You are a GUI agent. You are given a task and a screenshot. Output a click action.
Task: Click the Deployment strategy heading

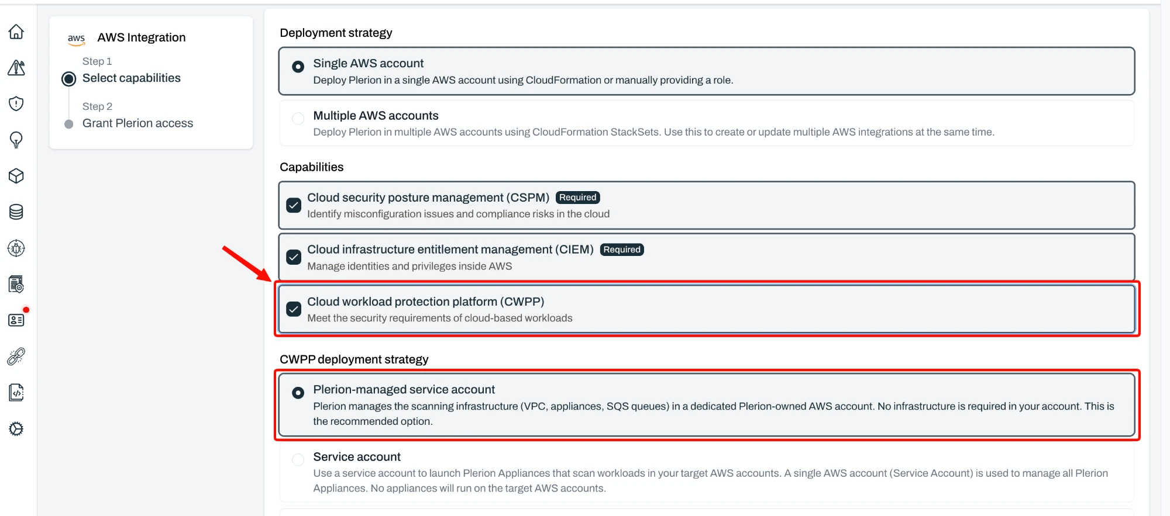coord(336,33)
